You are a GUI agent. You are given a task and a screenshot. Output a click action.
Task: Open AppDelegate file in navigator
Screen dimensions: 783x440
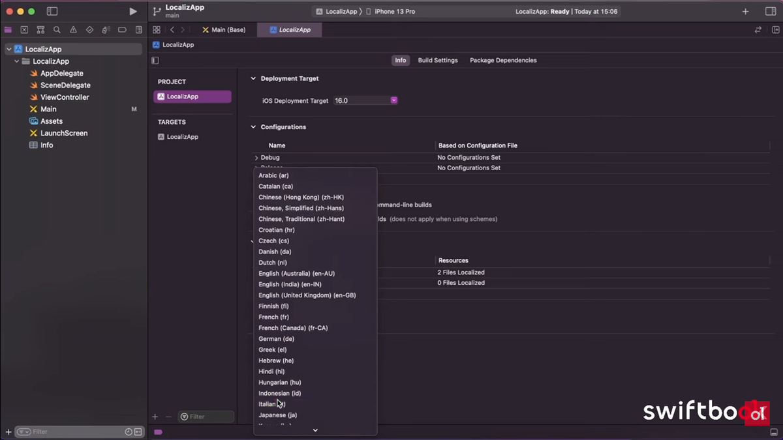click(62, 74)
